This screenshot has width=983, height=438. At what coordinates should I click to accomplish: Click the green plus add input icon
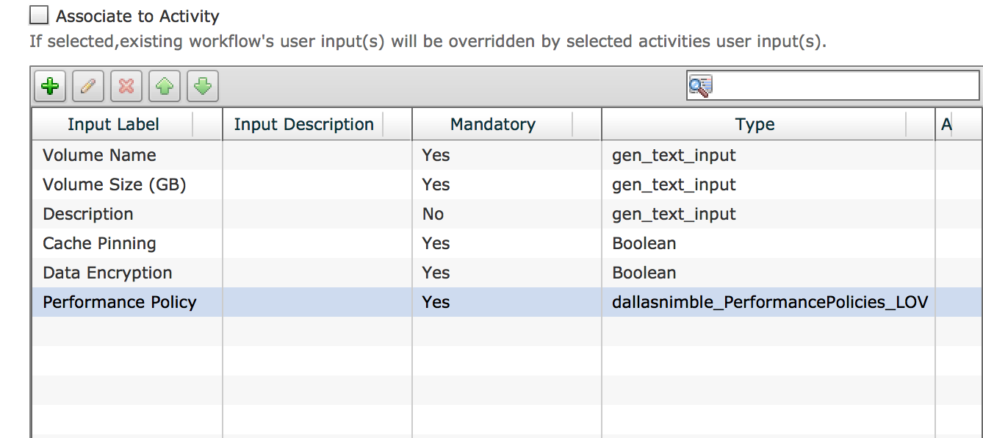(x=50, y=87)
